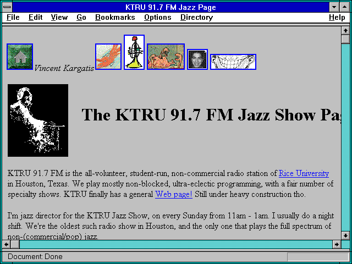Click the horizontal scrollbar left arrow
This screenshot has width=352, height=264.
click(x=6, y=244)
